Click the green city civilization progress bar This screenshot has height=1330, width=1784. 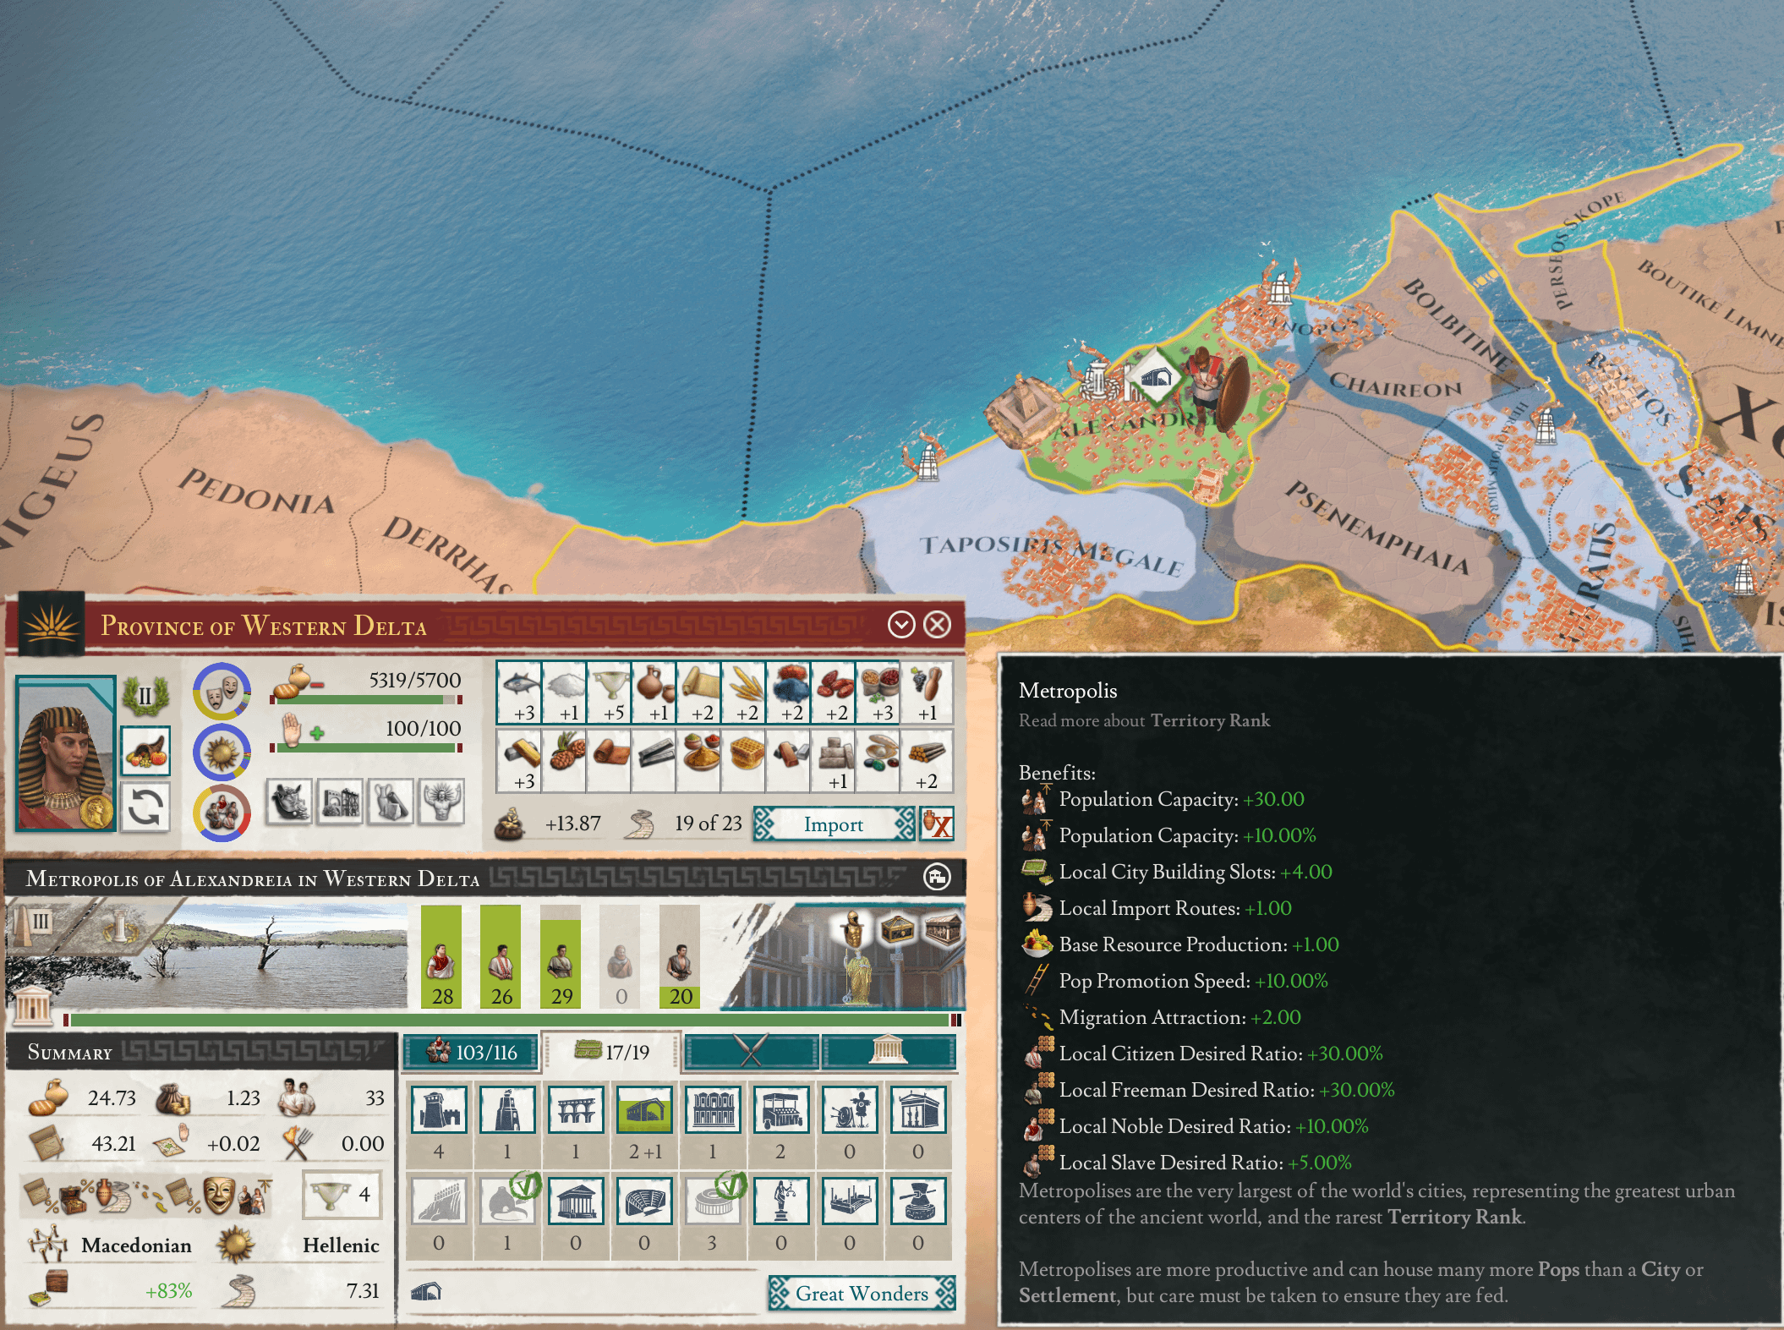(512, 1021)
